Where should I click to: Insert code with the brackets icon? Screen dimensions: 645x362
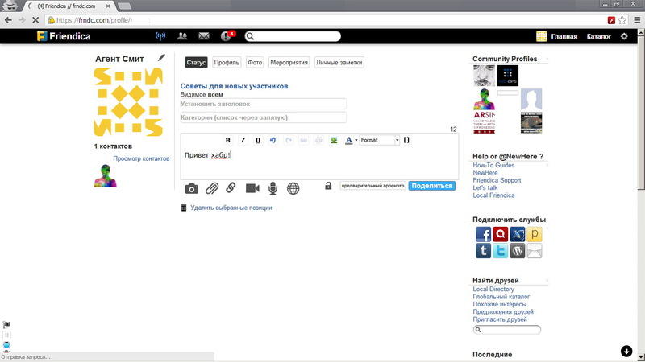coord(406,140)
